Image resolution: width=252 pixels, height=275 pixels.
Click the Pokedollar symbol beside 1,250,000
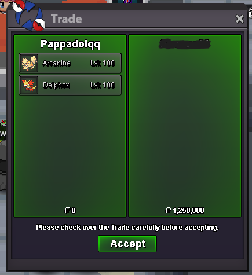(x=168, y=210)
